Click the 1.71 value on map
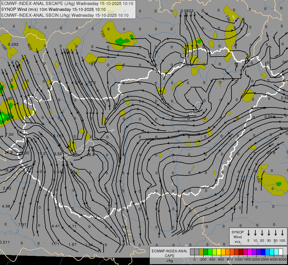288x265 pixels. point(55,244)
